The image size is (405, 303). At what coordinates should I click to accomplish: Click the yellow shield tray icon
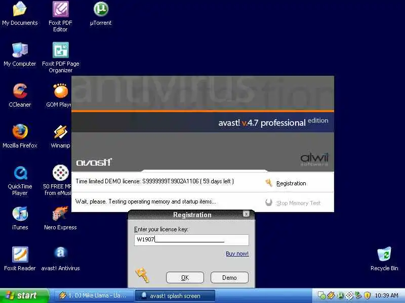pyautogui.click(x=367, y=295)
